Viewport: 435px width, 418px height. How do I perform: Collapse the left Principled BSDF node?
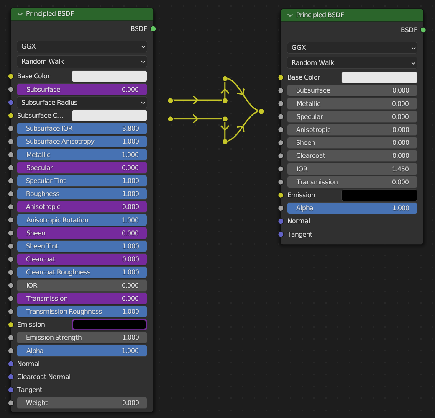pos(20,14)
